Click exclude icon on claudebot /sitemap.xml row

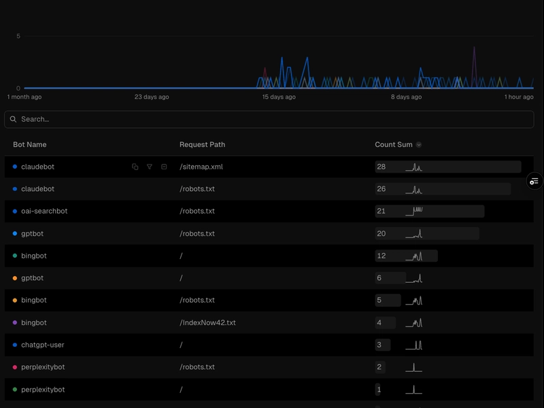click(x=164, y=167)
